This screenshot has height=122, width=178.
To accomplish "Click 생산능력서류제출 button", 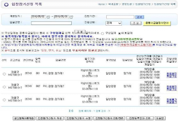I will coord(24,118).
